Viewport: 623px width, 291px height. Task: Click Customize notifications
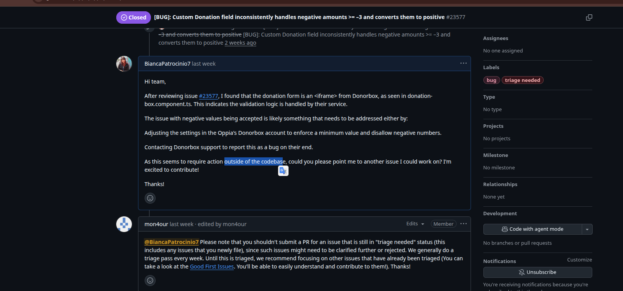coord(579,260)
